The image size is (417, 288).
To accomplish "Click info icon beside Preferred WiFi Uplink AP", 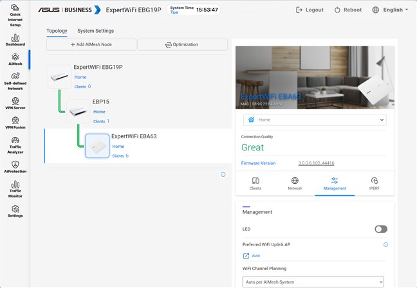I will click(385, 244).
